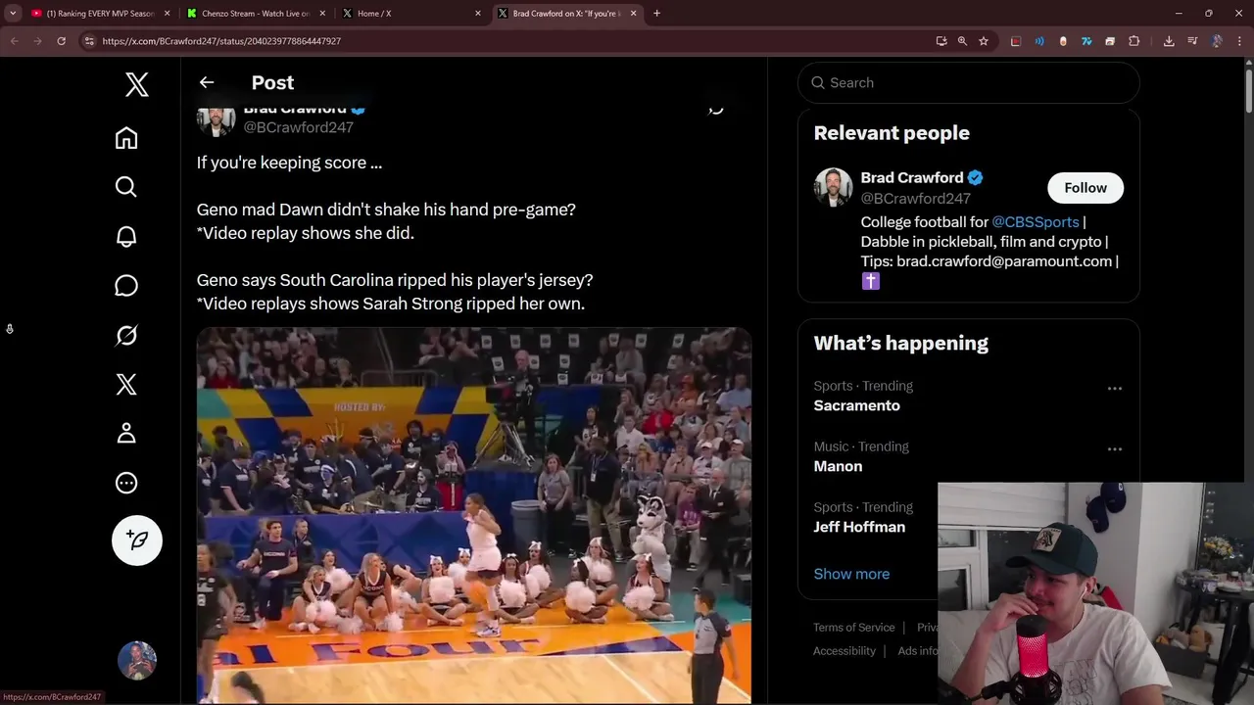Viewport: 1254px width, 705px height.
Task: Go back using the Post arrow
Action: pos(207,82)
